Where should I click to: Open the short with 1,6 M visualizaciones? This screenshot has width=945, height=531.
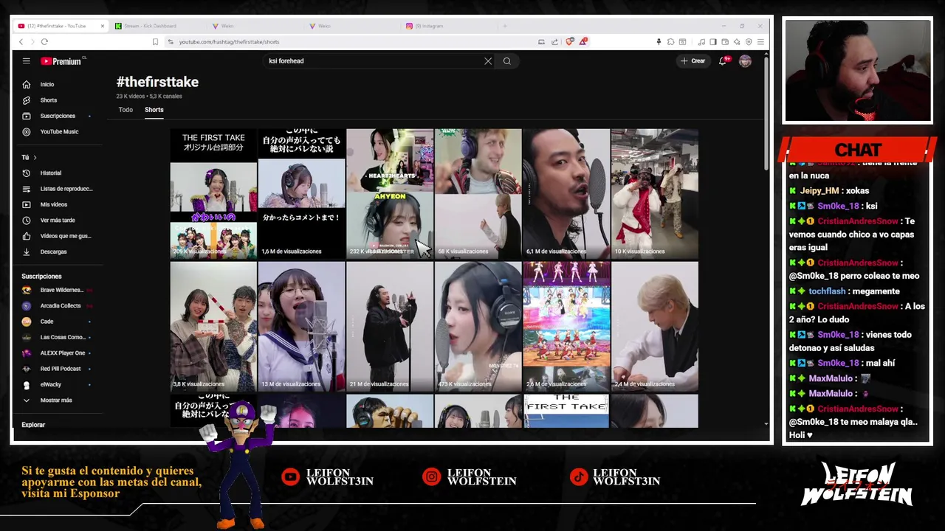301,194
